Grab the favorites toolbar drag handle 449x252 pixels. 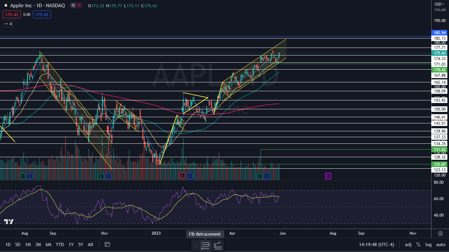point(195,245)
